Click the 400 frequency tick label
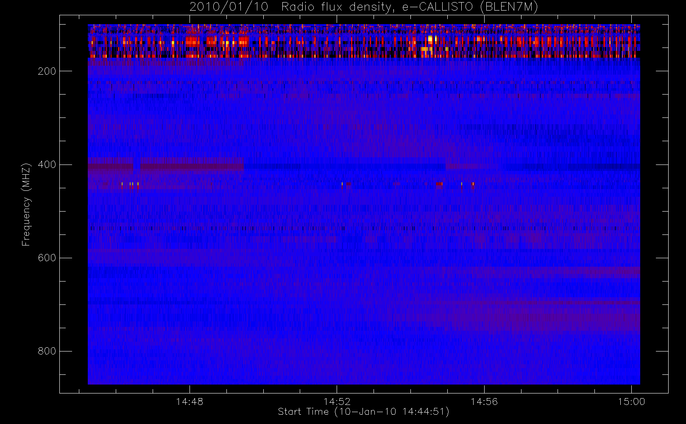 tap(47, 165)
